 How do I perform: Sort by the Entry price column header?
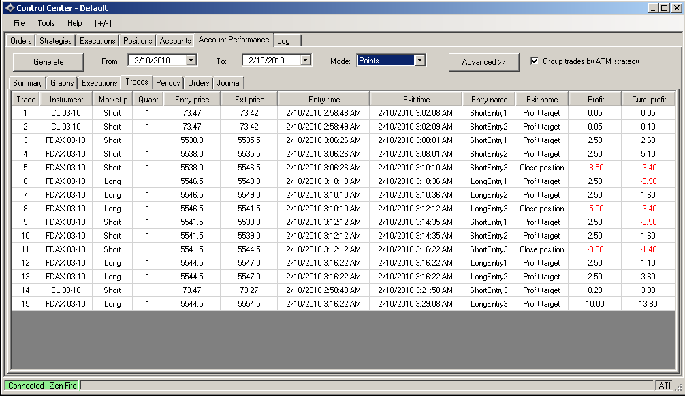click(x=192, y=100)
